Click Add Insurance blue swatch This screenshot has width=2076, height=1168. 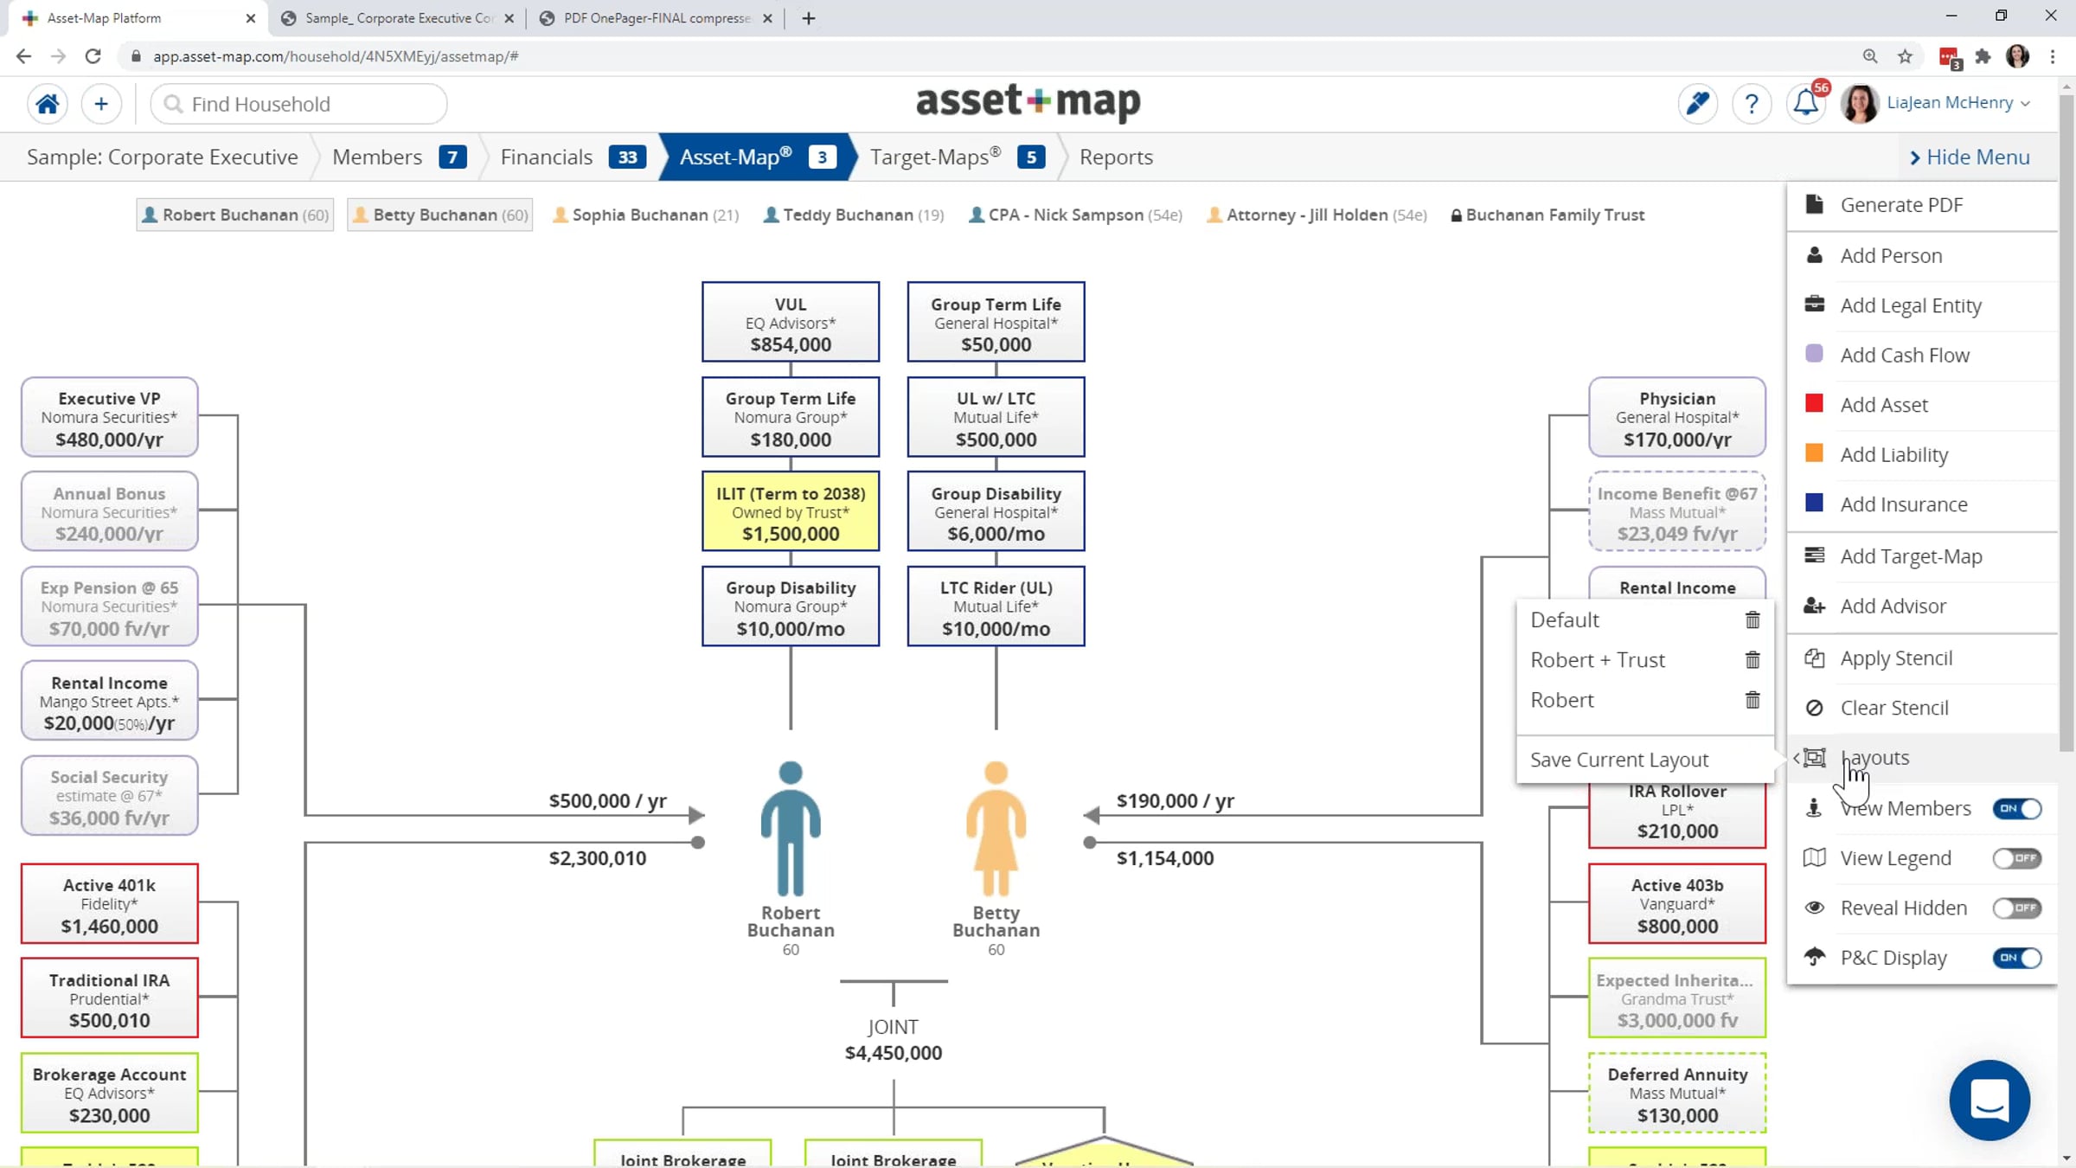point(1815,503)
